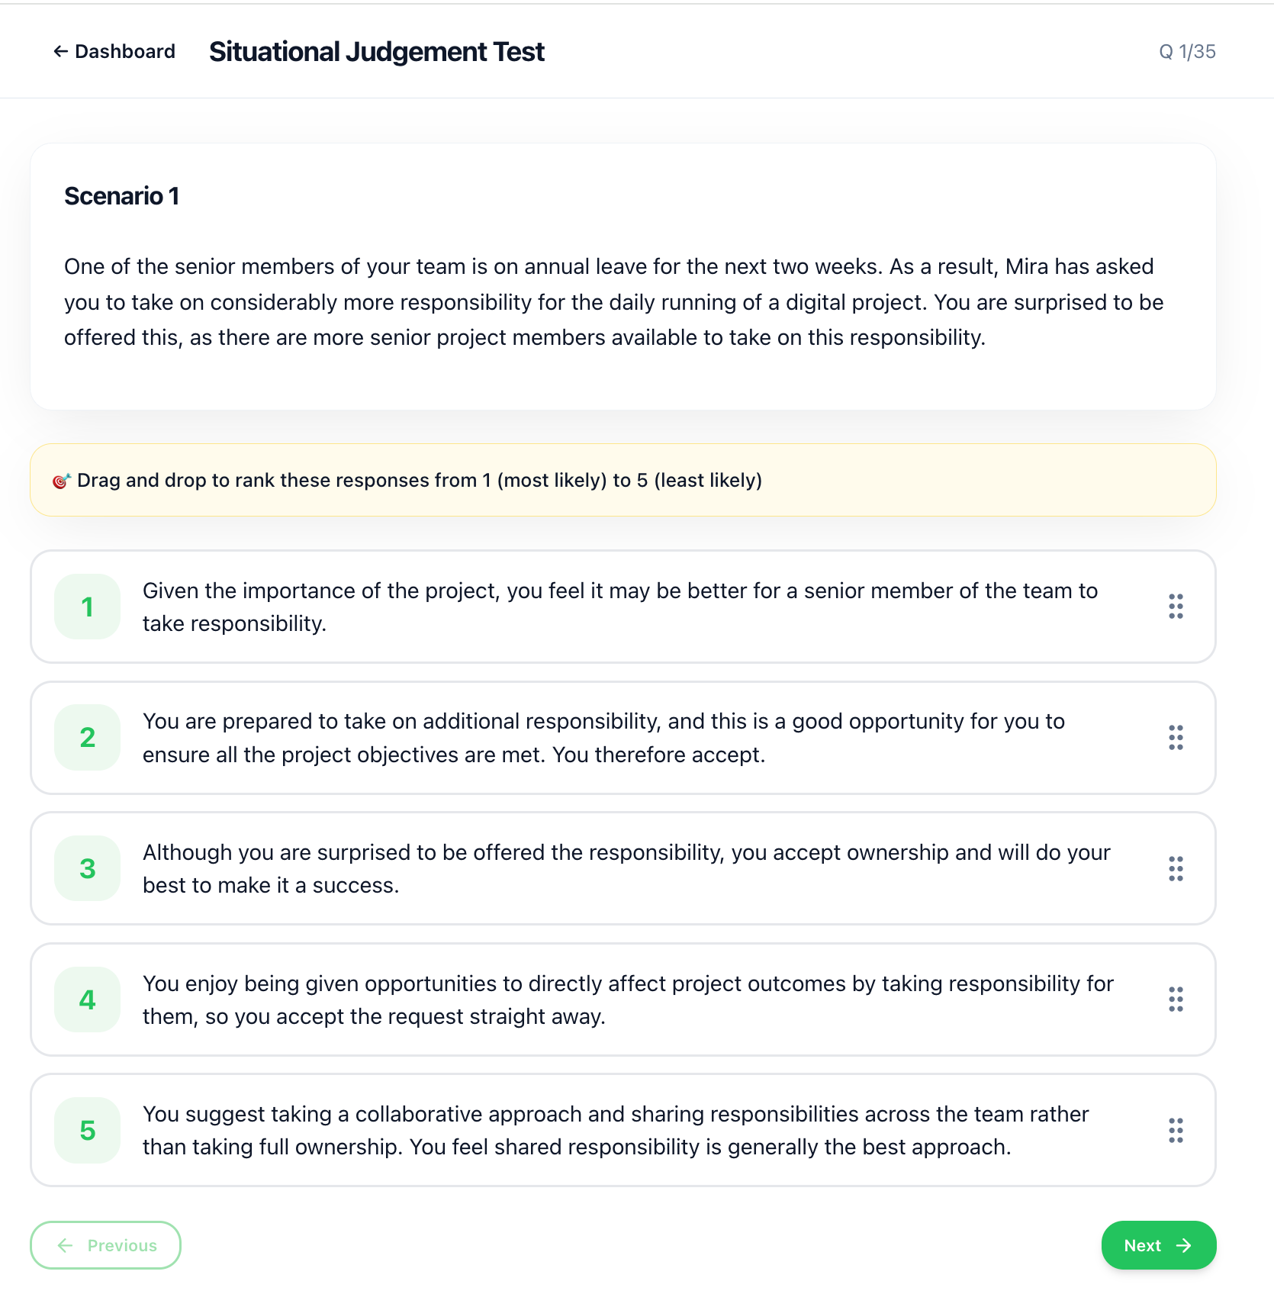Image resolution: width=1274 pixels, height=1294 pixels.
Task: Select the 'senior member take responsibility' response
Action: pyautogui.click(x=619, y=607)
